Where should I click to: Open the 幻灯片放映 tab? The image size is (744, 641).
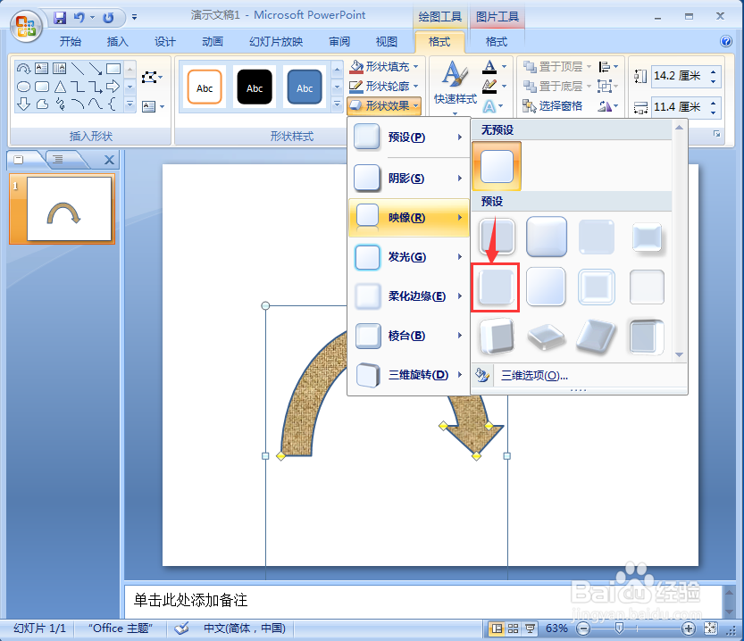276,42
